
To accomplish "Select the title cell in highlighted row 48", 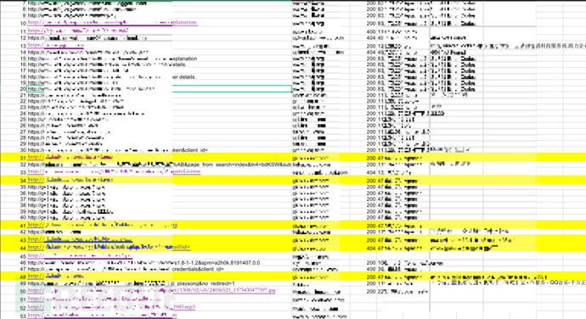I will point(489,277).
